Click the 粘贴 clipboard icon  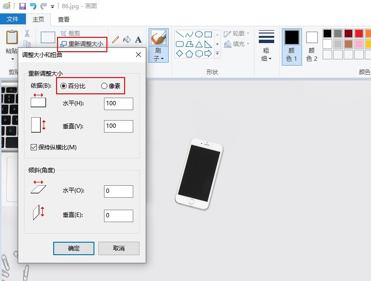(x=12, y=37)
